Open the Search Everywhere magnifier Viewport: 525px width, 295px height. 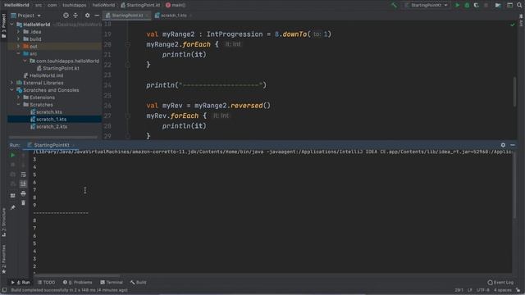point(519,5)
